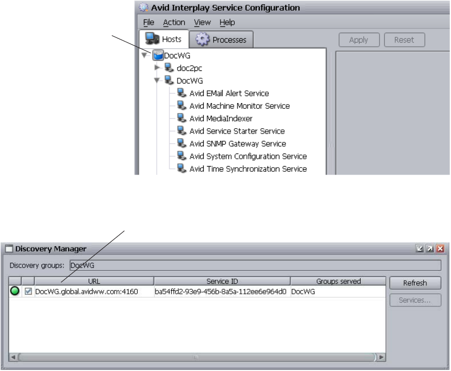The width and height of the screenshot is (451, 371).
Task: Select Avid Machine Monitor Service text
Action: tap(239, 106)
